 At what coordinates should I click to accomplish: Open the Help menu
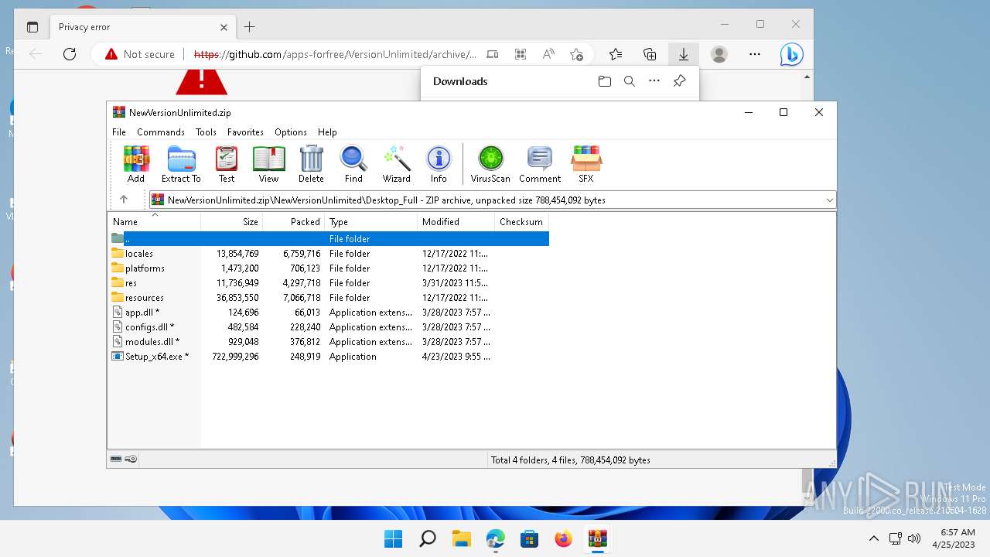[x=327, y=132]
